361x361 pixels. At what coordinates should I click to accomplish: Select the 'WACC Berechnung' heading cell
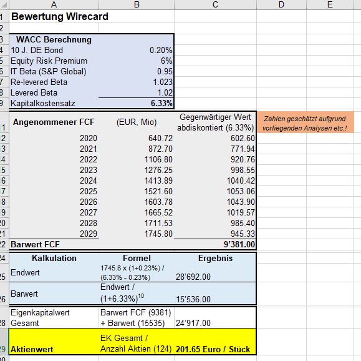point(54,40)
